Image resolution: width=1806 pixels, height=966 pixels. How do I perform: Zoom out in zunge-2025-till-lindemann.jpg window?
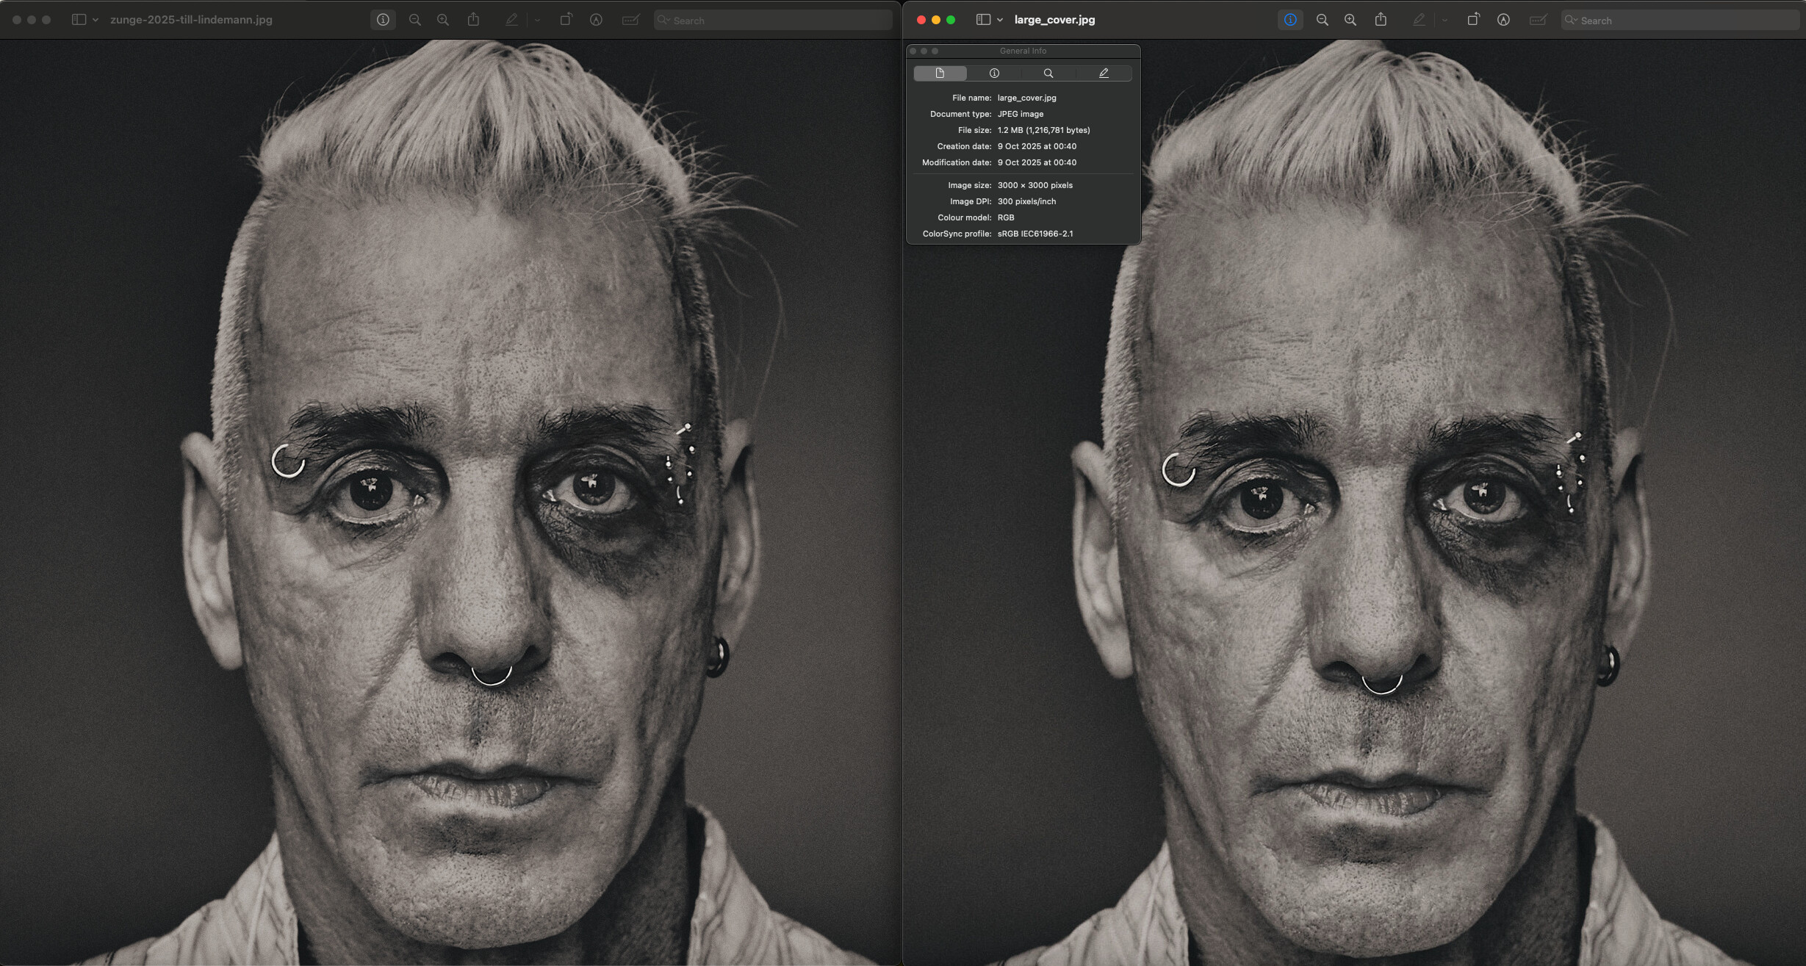coord(414,20)
